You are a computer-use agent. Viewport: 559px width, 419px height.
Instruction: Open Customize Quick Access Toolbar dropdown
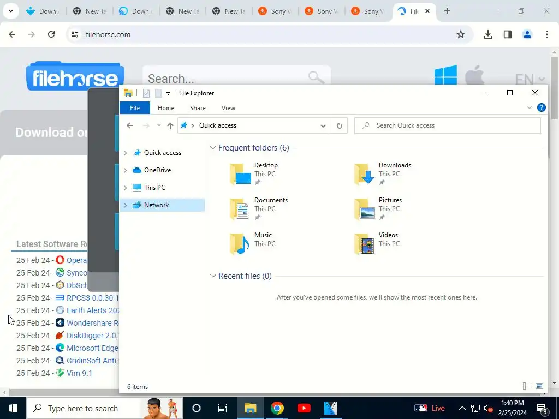[168, 94]
